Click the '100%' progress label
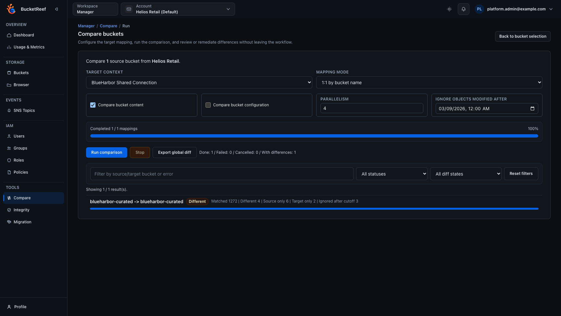Image resolution: width=561 pixels, height=316 pixels. (x=533, y=129)
